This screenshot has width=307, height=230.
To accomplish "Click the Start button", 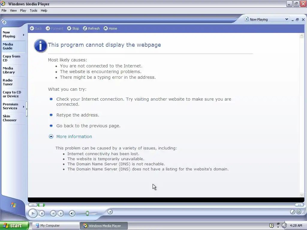I will [14, 226].
